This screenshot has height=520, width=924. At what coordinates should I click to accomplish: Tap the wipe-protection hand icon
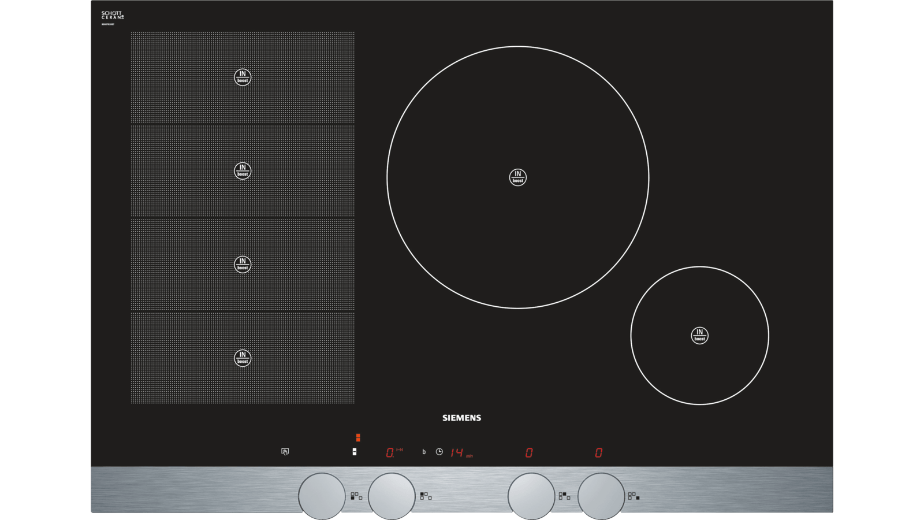[x=285, y=452]
